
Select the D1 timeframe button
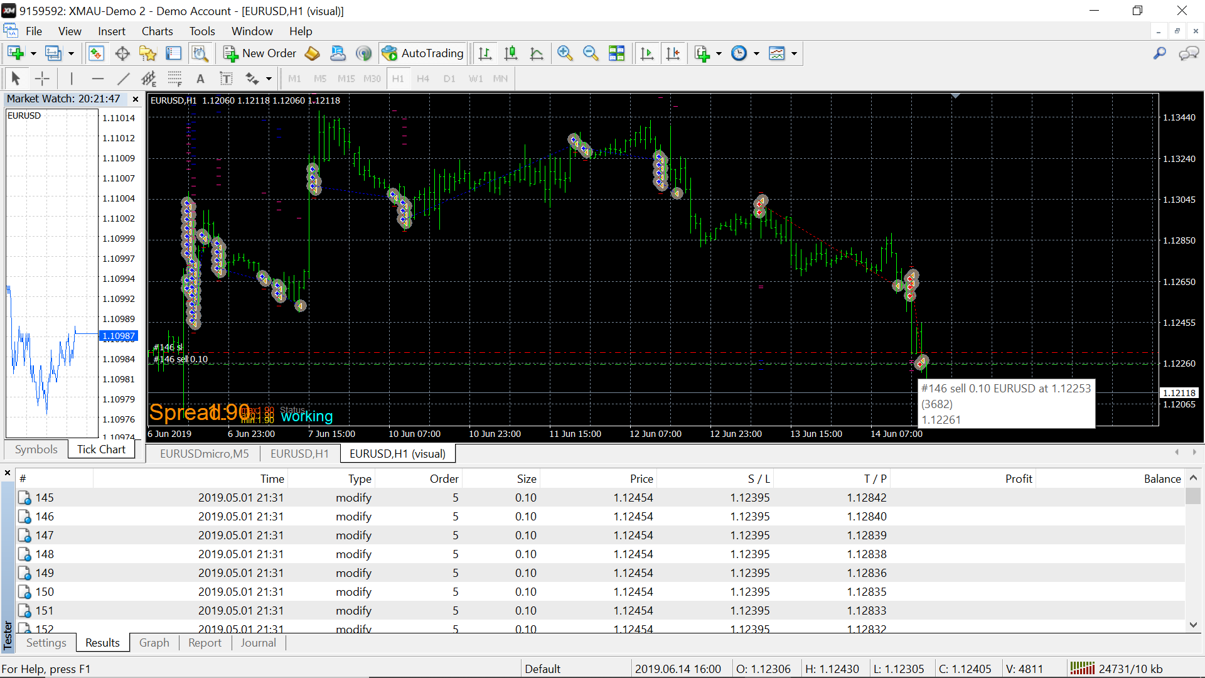coord(449,78)
